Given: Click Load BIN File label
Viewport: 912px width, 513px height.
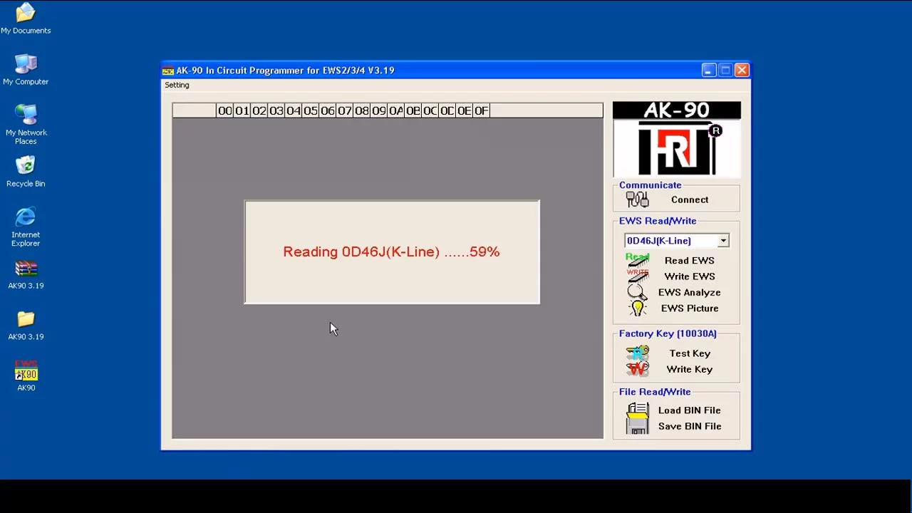Looking at the screenshot, I should pyautogui.click(x=690, y=410).
